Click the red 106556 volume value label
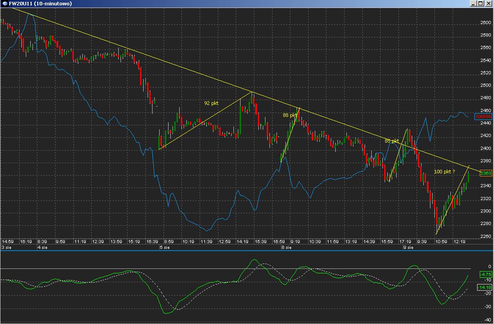 (483, 116)
